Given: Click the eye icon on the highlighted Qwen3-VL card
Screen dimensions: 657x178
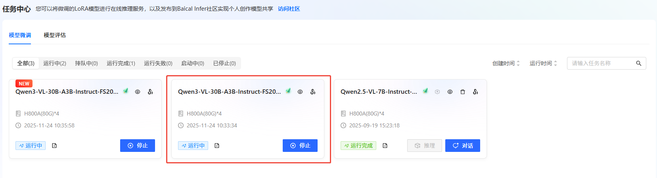Looking at the screenshot, I should pos(300,92).
